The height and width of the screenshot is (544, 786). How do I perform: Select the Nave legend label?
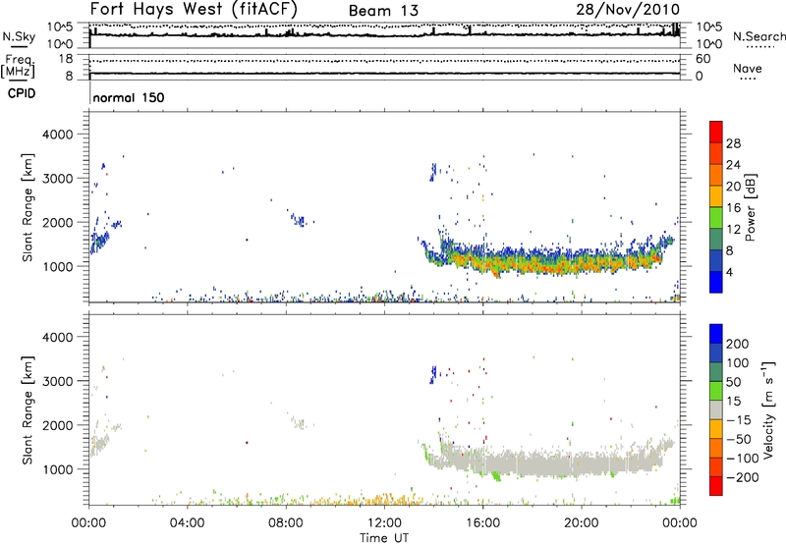[748, 68]
